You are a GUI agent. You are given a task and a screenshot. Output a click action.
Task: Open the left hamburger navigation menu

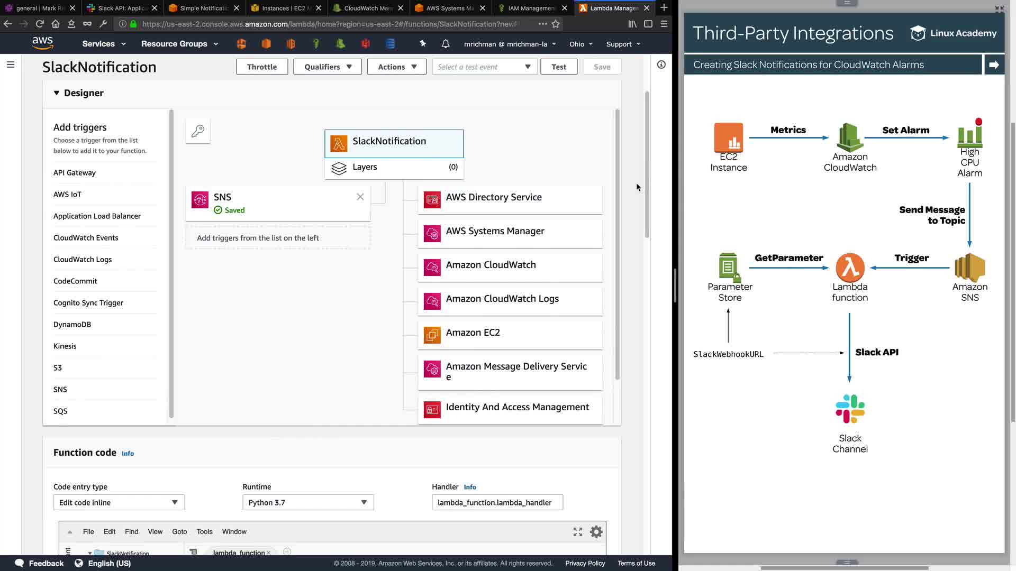tap(11, 65)
